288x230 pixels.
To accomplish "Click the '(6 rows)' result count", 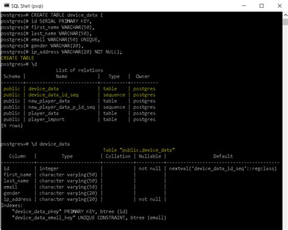I will click(x=12, y=125).
